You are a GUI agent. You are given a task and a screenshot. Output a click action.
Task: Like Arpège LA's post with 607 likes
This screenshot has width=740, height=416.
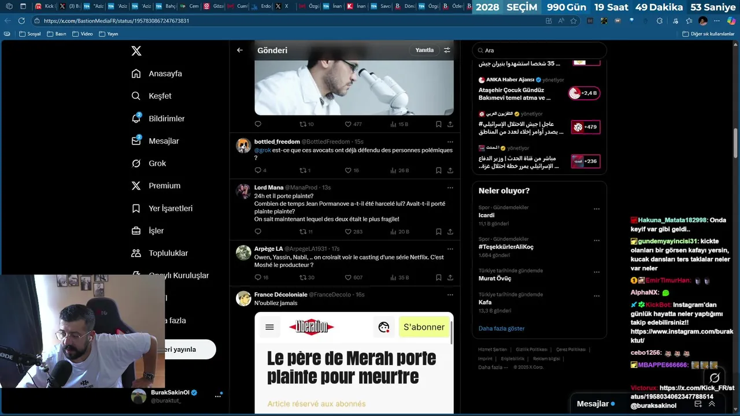point(353,277)
